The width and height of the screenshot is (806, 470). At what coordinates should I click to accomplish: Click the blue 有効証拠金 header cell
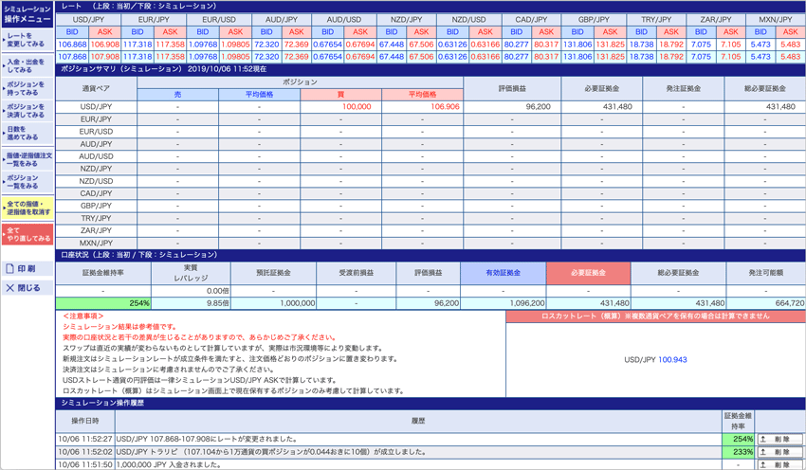(x=503, y=273)
